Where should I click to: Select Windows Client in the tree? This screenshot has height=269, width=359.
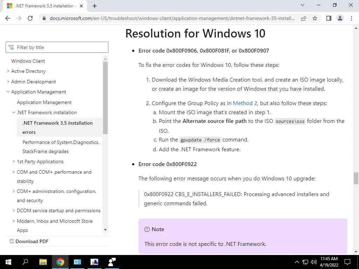(28, 61)
